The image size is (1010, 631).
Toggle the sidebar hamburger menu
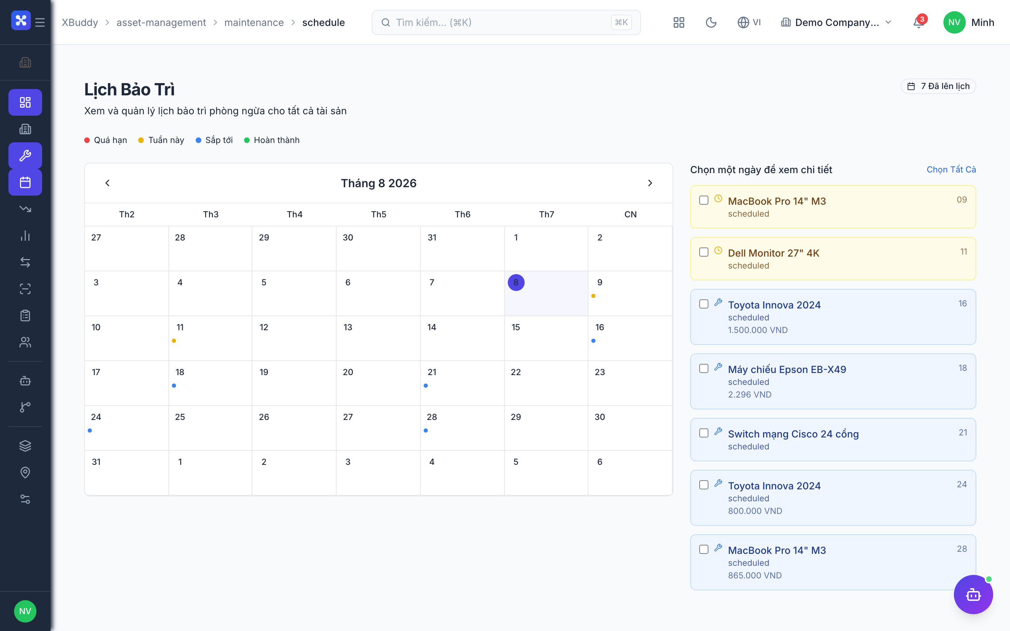coord(40,22)
